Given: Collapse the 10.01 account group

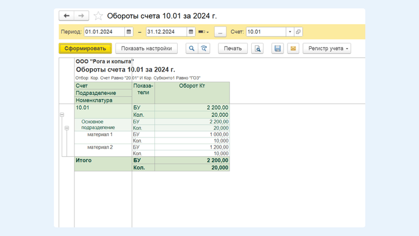Looking at the screenshot, I should point(62,115).
